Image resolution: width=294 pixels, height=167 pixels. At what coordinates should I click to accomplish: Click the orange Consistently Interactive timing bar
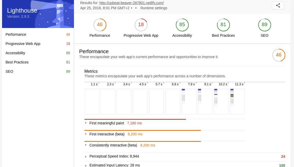[143, 141]
